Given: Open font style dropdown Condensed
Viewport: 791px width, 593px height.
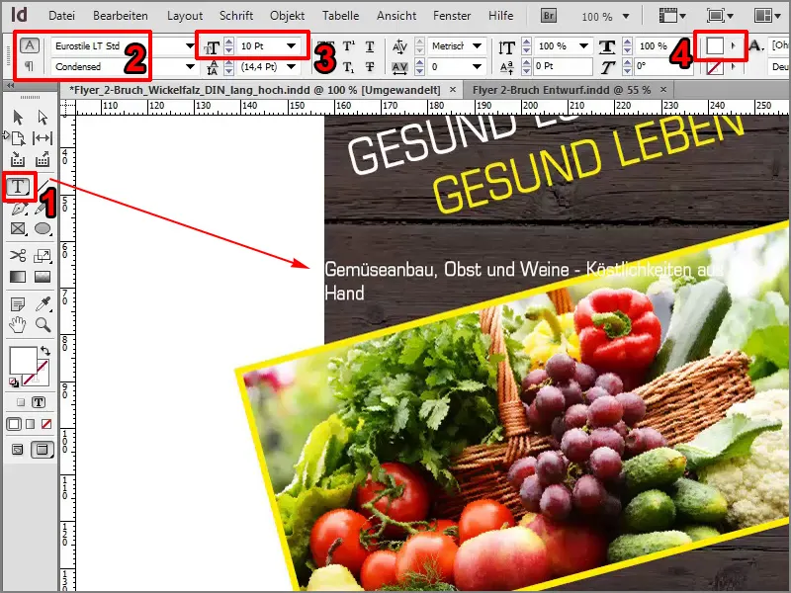Looking at the screenshot, I should 190,66.
